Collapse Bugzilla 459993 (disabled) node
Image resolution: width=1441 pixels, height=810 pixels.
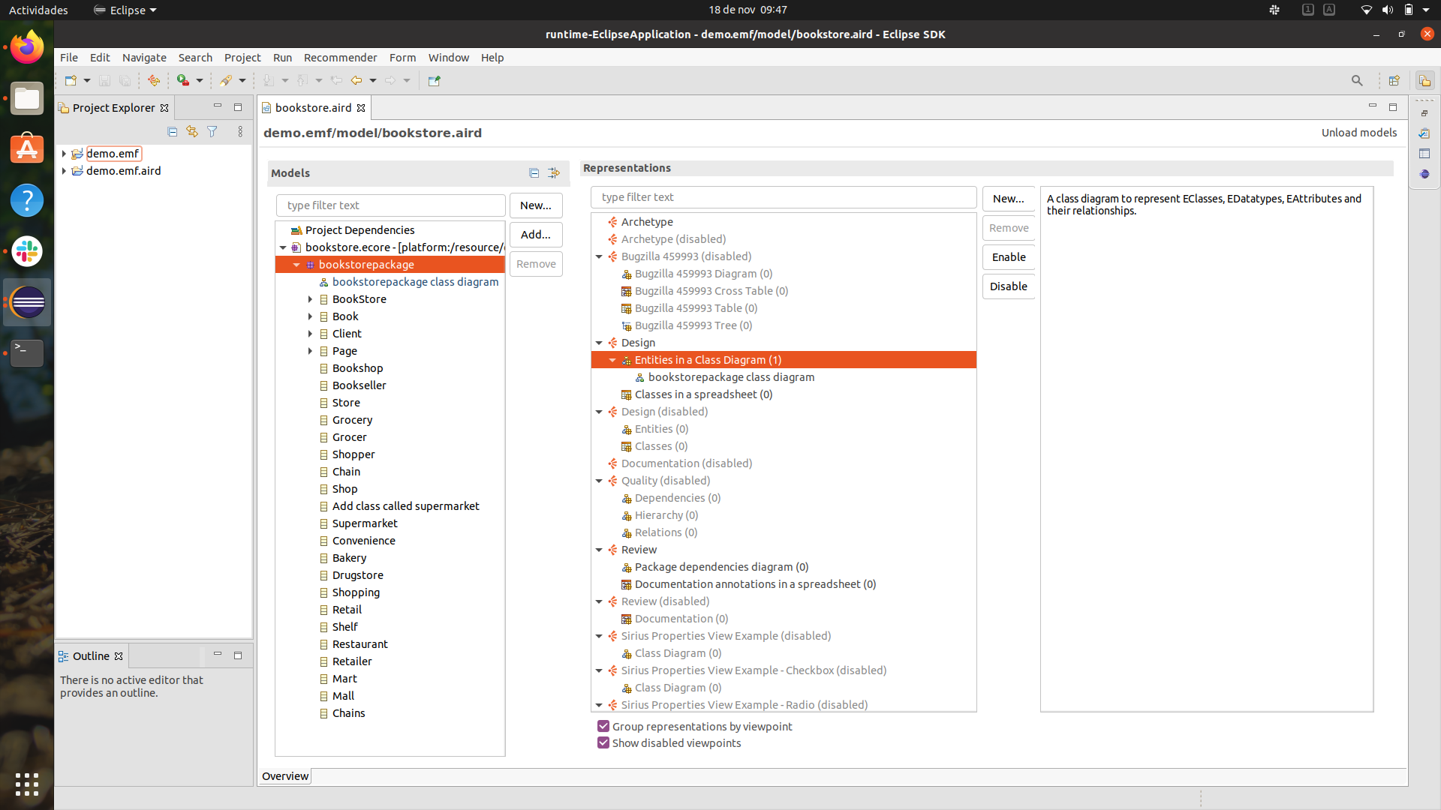click(599, 256)
